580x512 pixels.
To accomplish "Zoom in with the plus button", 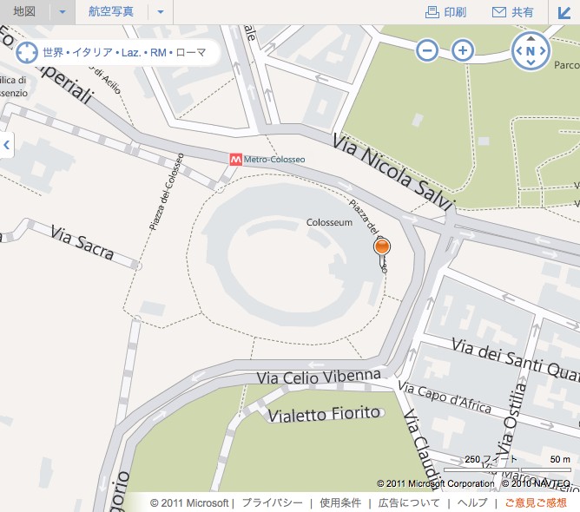I will pyautogui.click(x=463, y=50).
